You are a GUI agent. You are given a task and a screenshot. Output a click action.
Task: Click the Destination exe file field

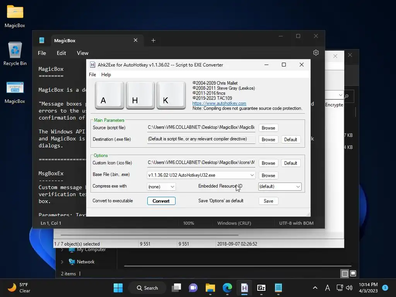pos(201,139)
